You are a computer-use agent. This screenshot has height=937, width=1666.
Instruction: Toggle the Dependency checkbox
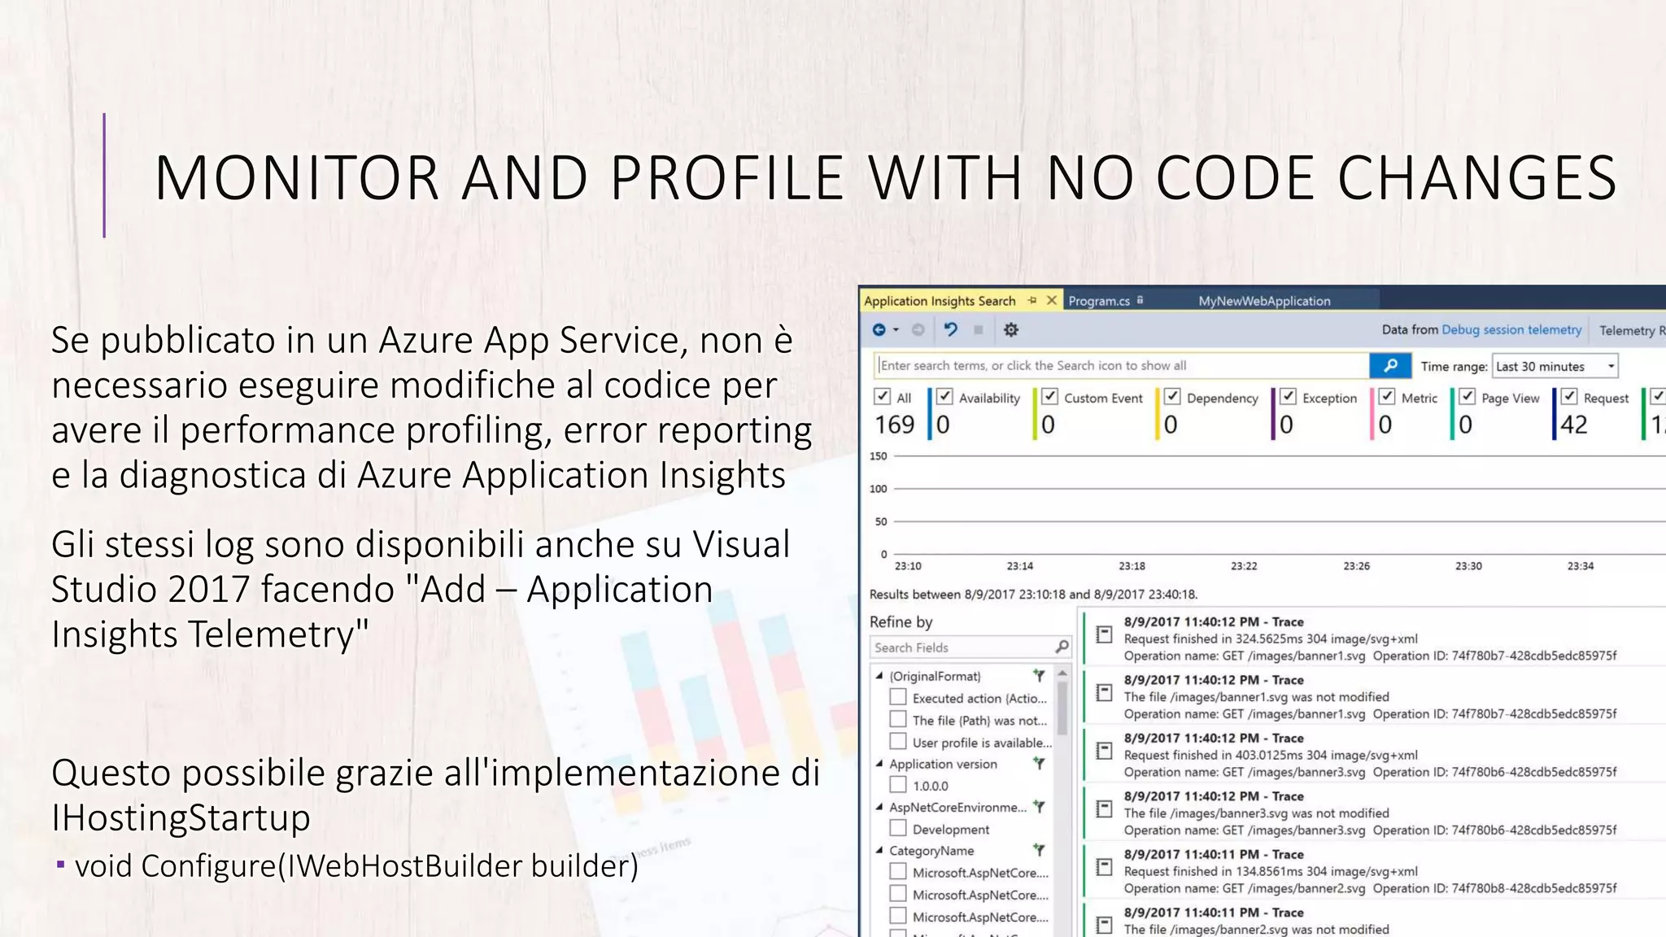coord(1172,396)
